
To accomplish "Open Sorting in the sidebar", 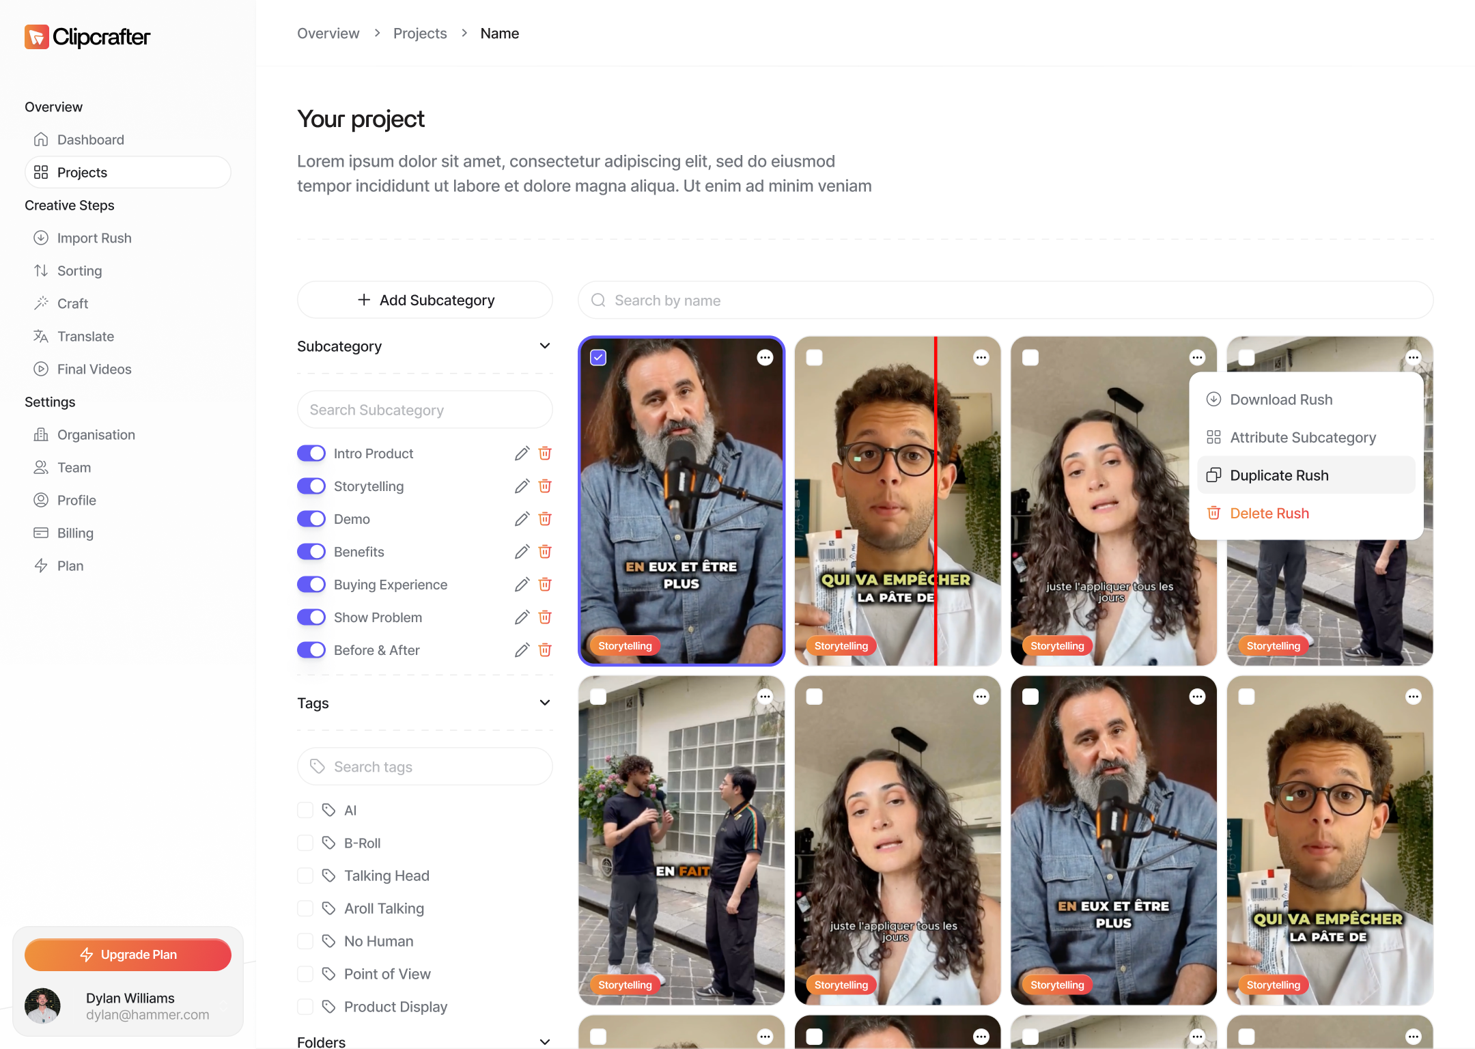I will (x=128, y=270).
